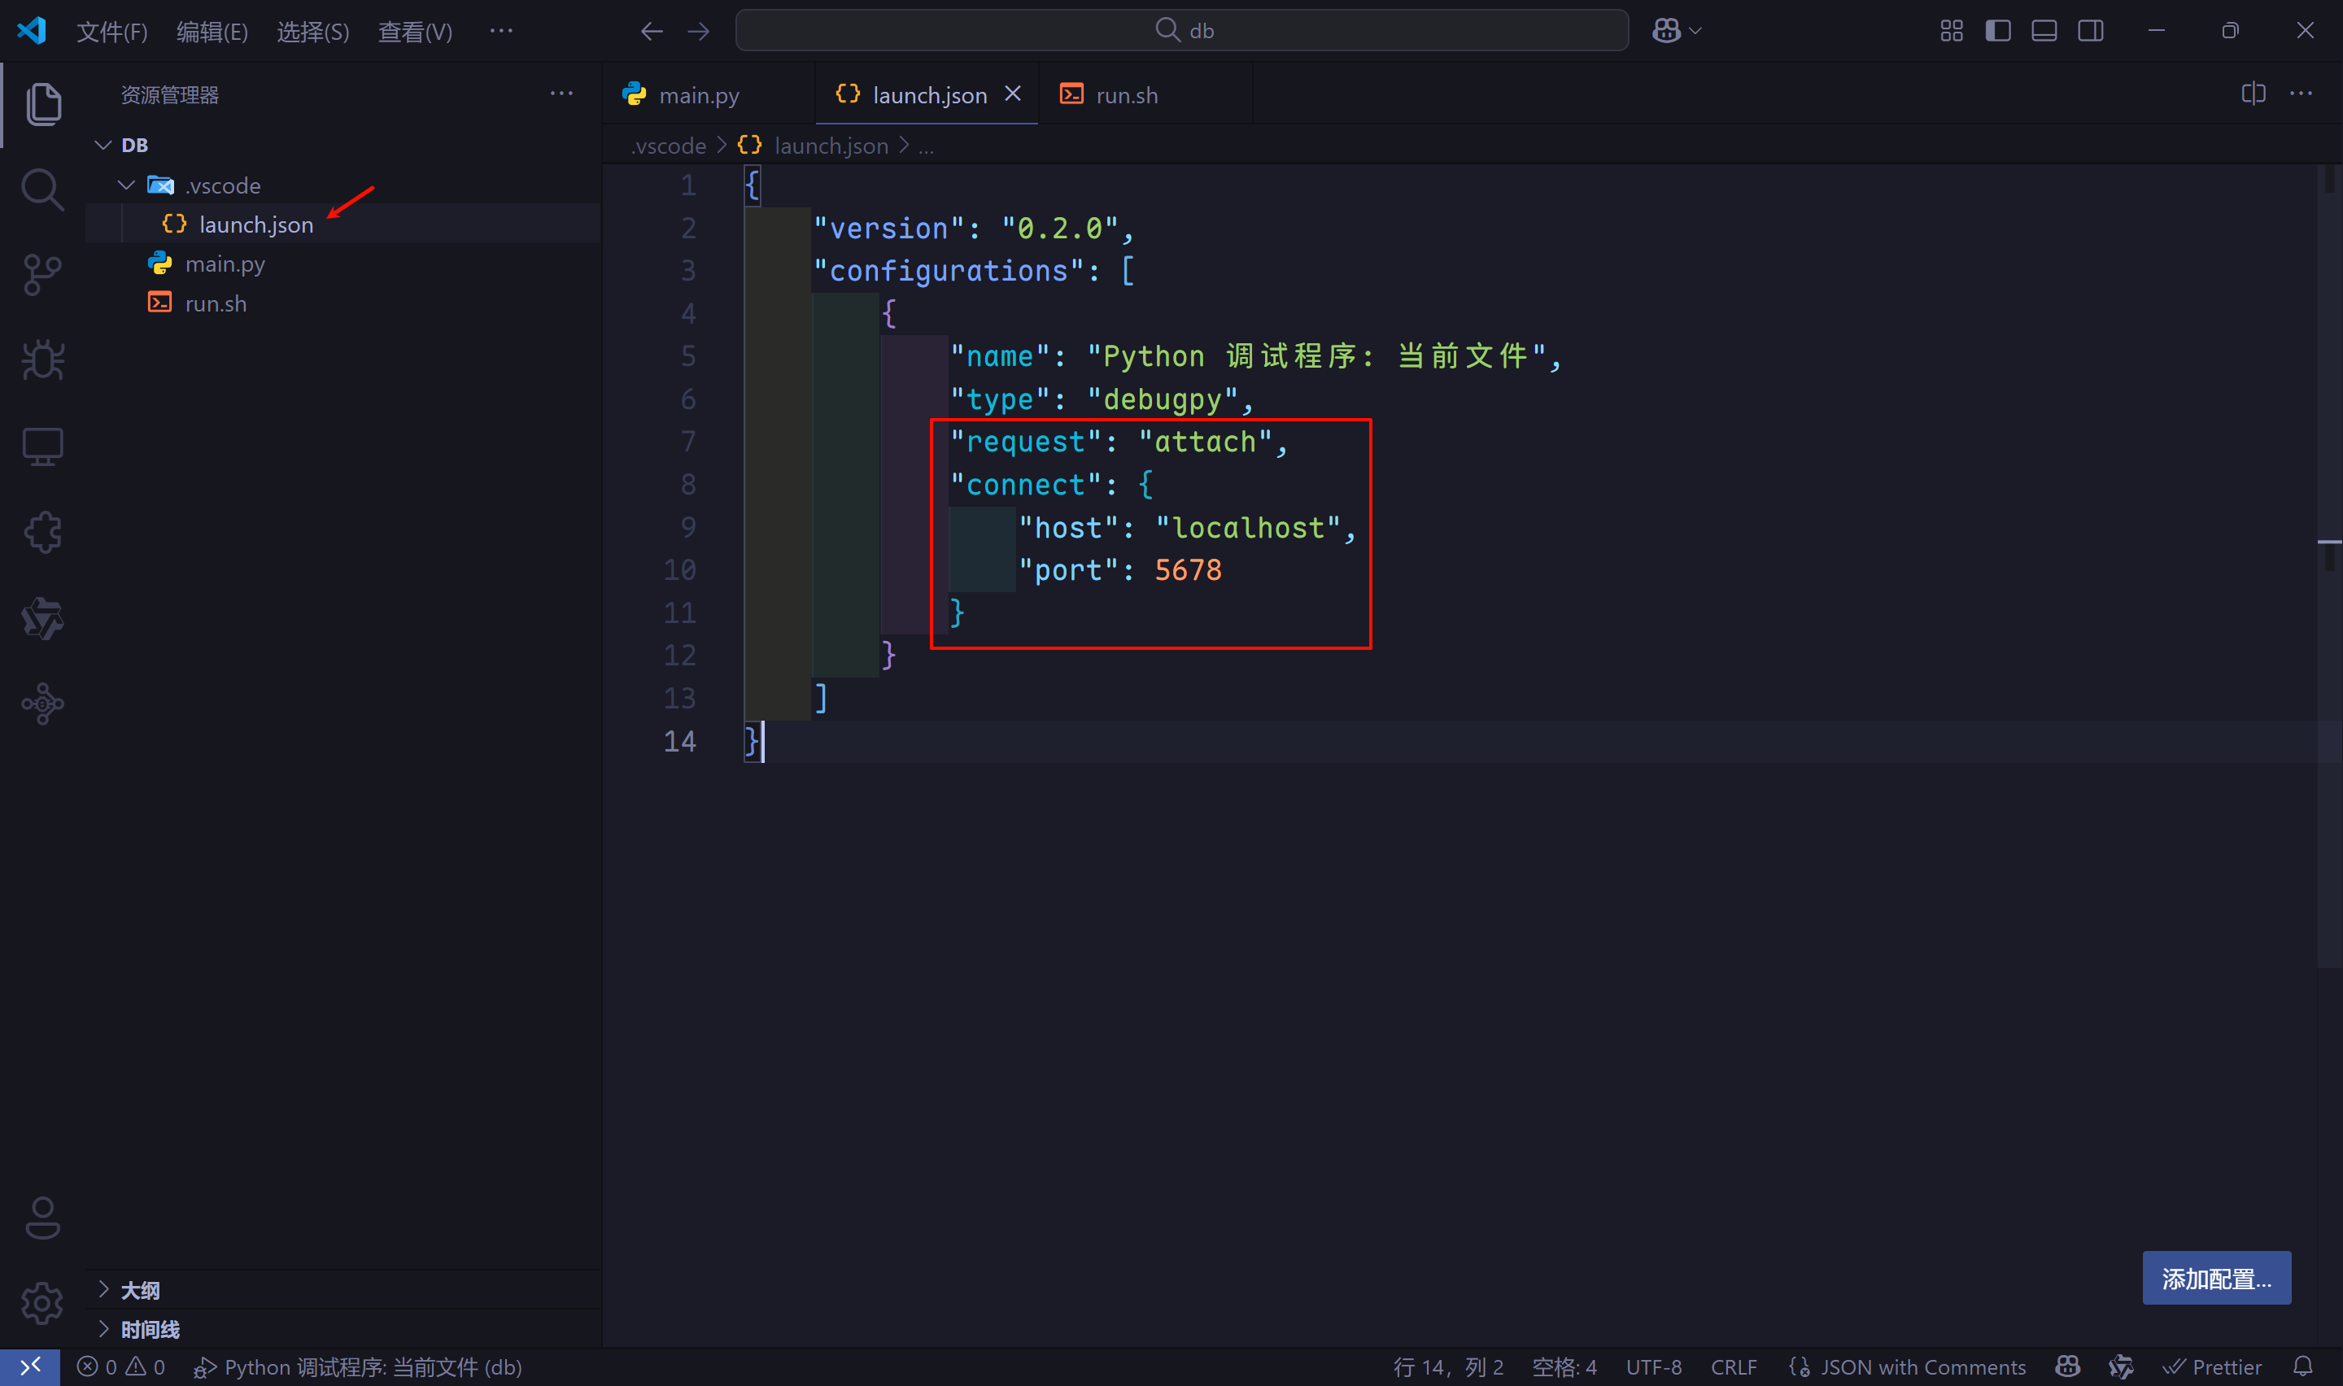This screenshot has height=1386, width=2343.
Task: Collapse the .vscode folder
Action: coord(127,185)
